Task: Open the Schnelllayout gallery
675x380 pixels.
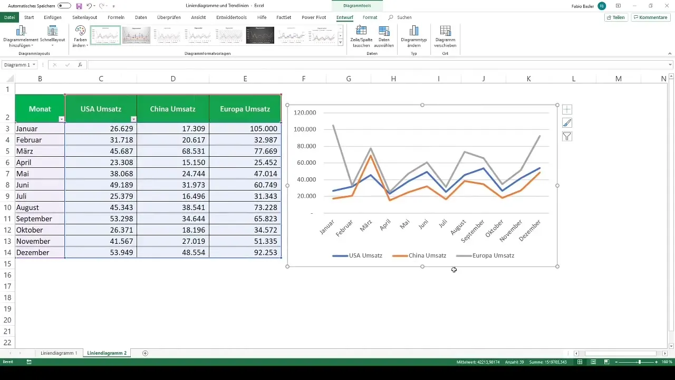Action: tap(53, 36)
